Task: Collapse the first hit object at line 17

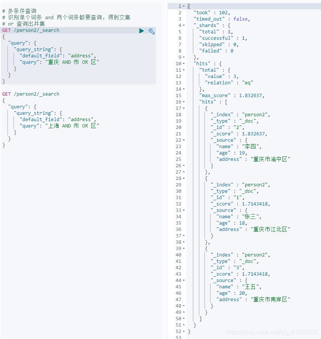Action: [184, 108]
